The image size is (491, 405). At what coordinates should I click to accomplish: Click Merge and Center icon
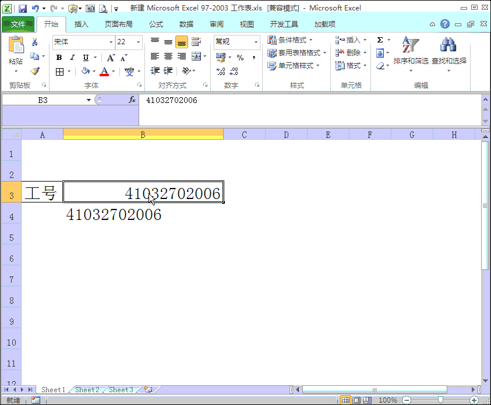(x=196, y=56)
